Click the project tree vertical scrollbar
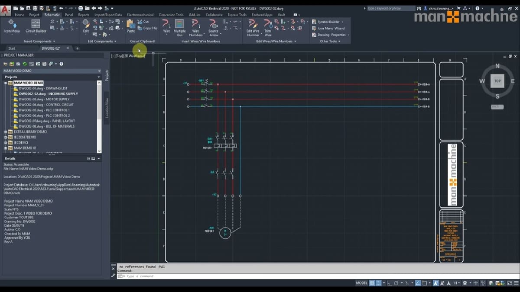This screenshot has height=292, width=520. (99, 117)
